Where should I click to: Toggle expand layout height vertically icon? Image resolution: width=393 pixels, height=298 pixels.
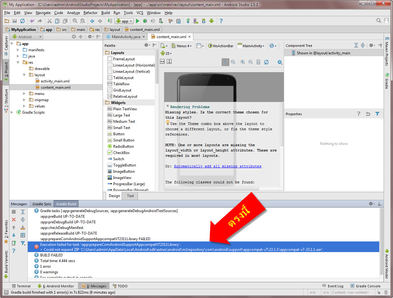click(169, 62)
